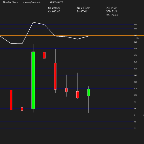Image resolution: width=144 pixels, height=144 pixels.
Task: Select the small red candle near the 131 gridline
Action: 44,55
